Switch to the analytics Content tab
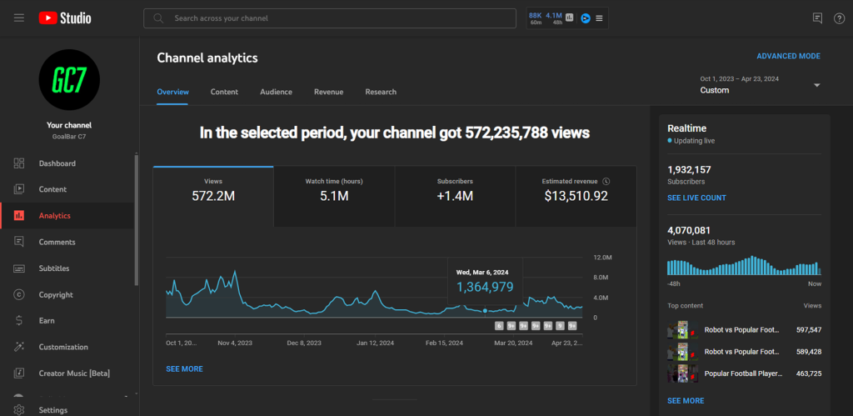853x416 pixels. coord(224,92)
